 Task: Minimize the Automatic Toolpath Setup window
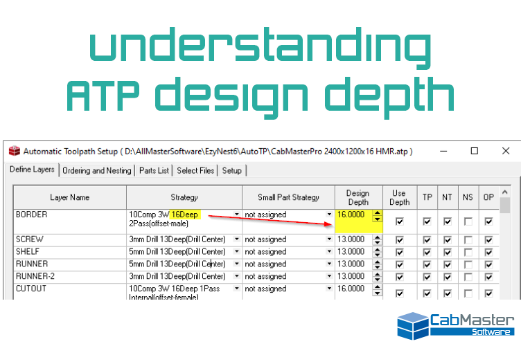coord(443,151)
